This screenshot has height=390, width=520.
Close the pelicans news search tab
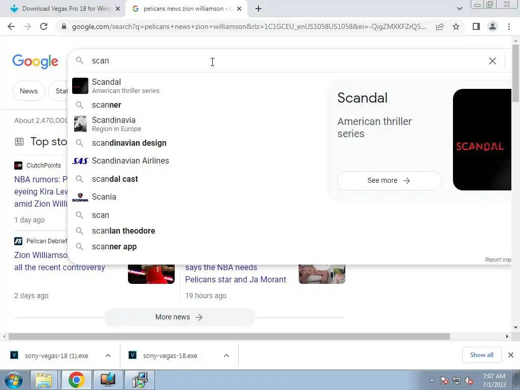pos(239,9)
